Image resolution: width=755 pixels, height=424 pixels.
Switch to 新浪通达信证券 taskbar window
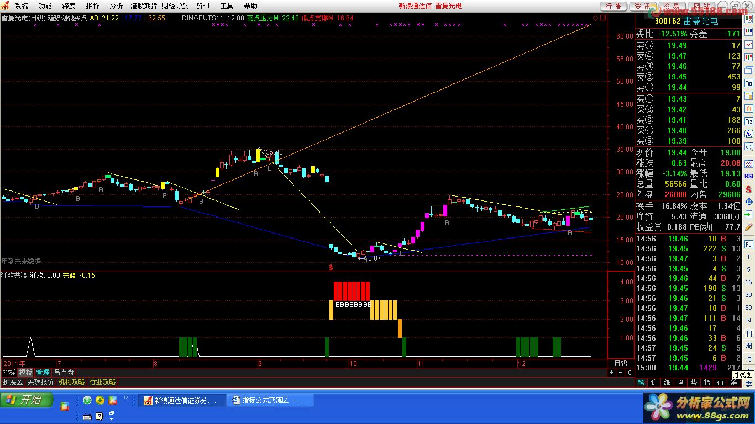tap(182, 400)
